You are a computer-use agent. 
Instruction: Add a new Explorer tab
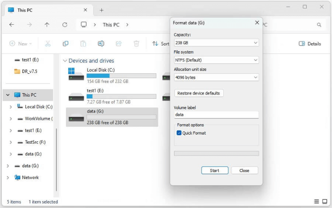102,10
